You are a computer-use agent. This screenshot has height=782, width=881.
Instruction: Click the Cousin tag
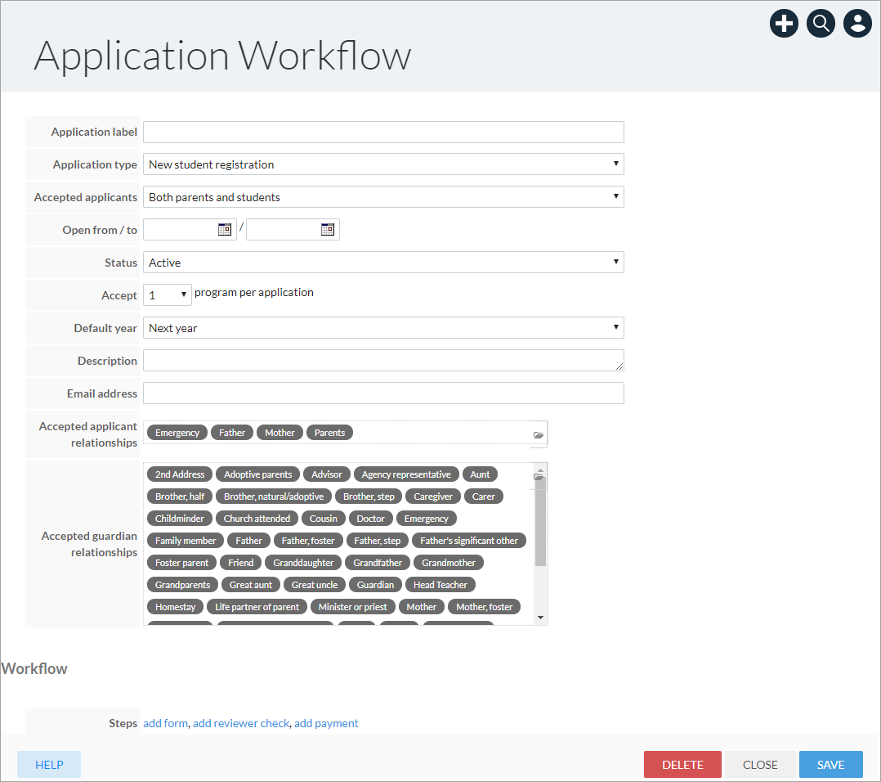[324, 518]
